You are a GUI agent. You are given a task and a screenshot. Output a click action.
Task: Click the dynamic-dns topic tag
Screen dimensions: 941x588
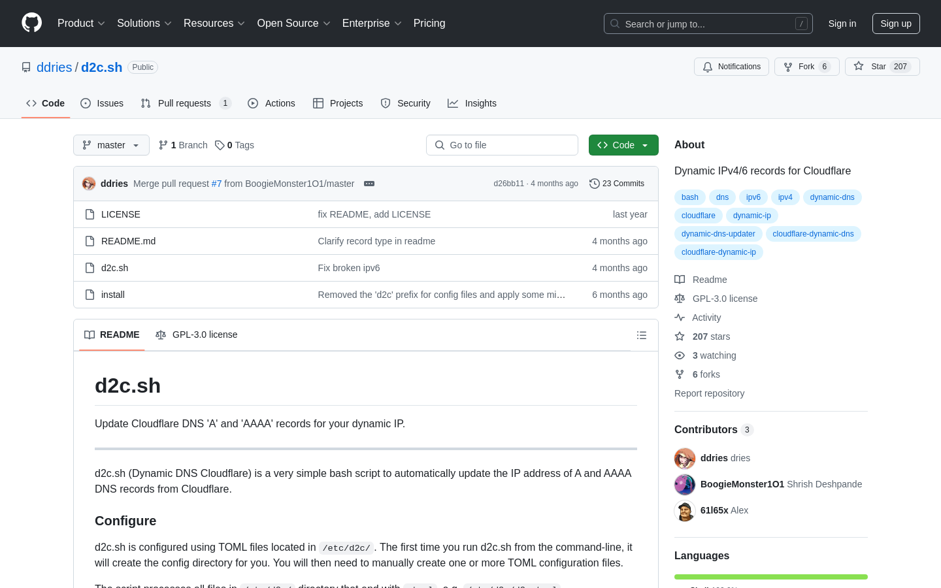point(833,197)
